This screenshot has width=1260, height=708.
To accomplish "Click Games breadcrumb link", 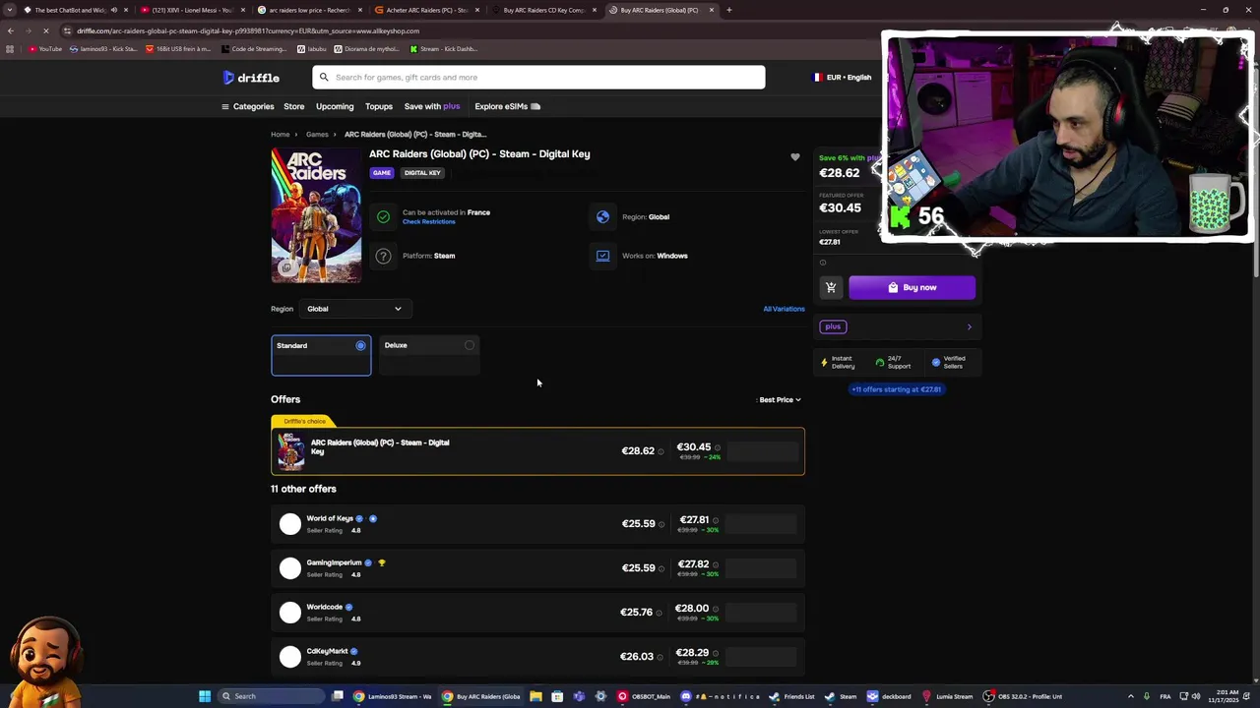I will tap(317, 134).
